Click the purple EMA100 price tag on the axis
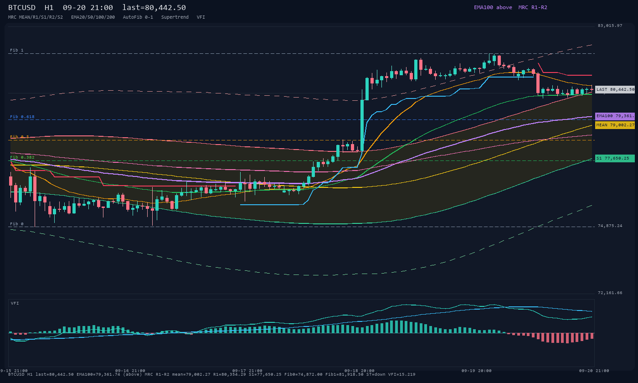The width and height of the screenshot is (638, 383). (x=615, y=116)
